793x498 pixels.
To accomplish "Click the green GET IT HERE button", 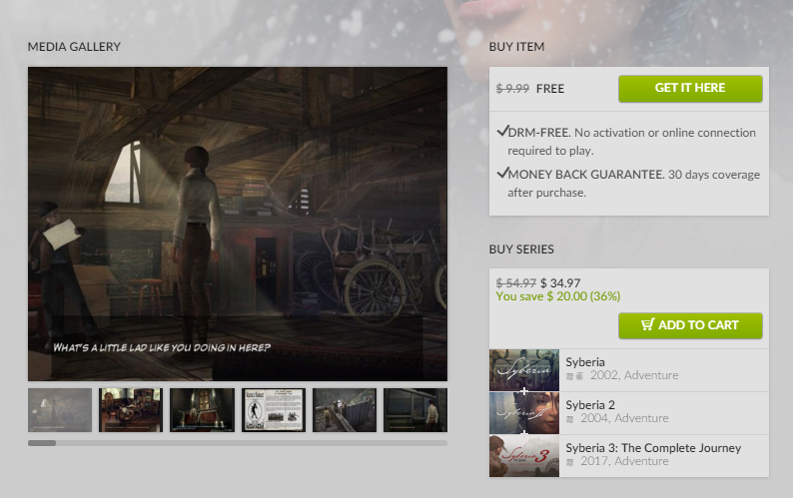I will [690, 89].
